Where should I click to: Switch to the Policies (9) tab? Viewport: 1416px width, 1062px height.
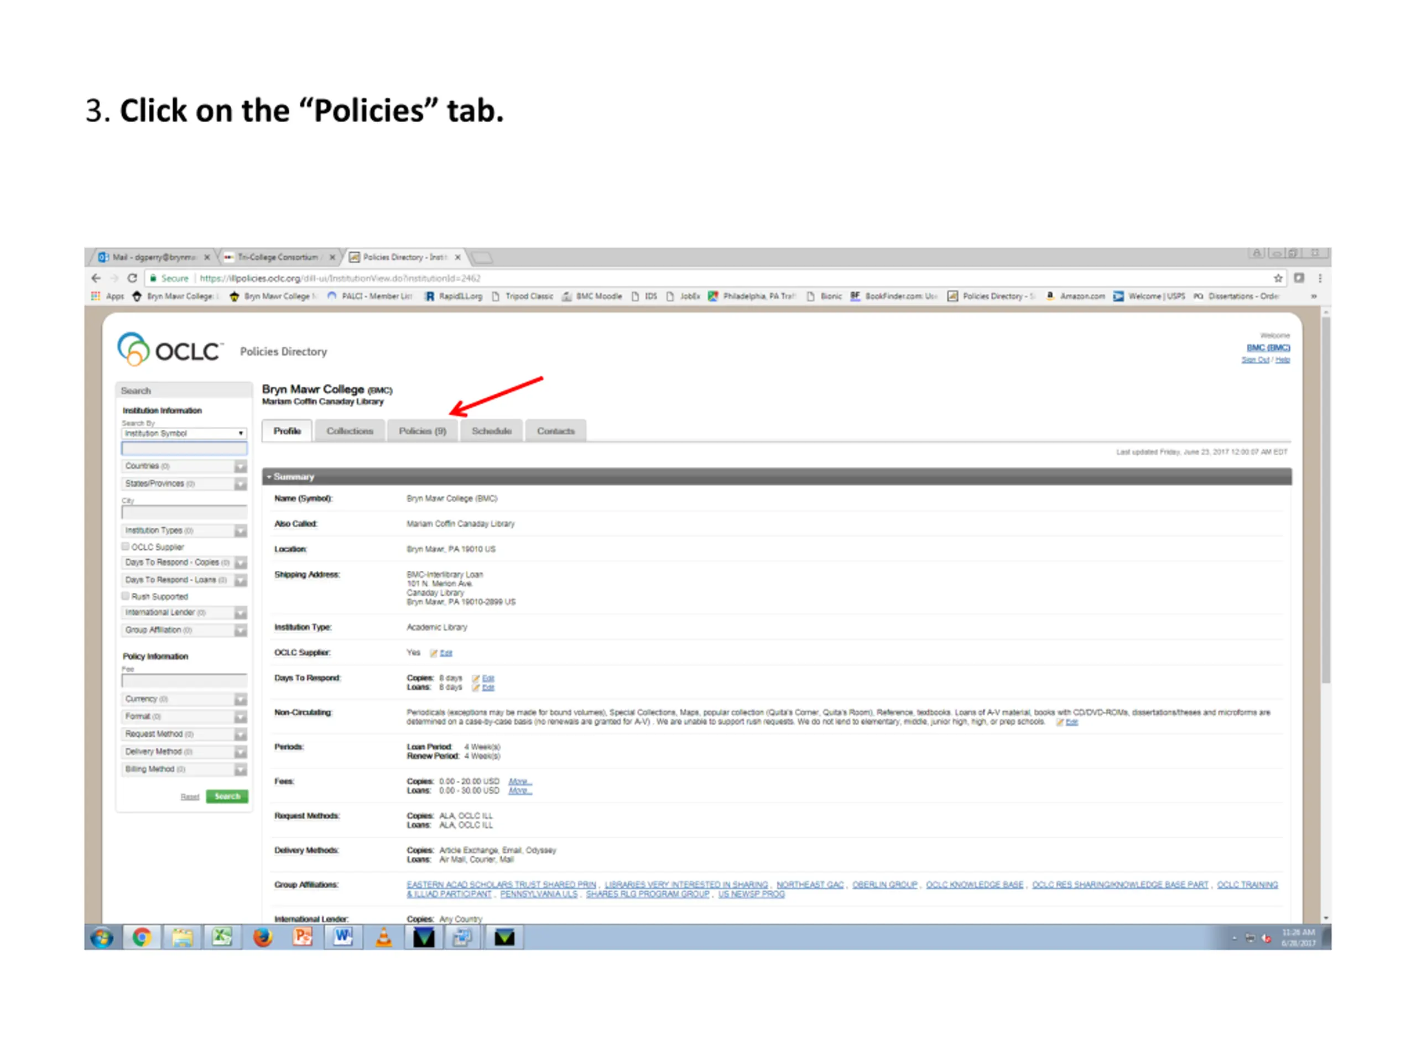423,431
